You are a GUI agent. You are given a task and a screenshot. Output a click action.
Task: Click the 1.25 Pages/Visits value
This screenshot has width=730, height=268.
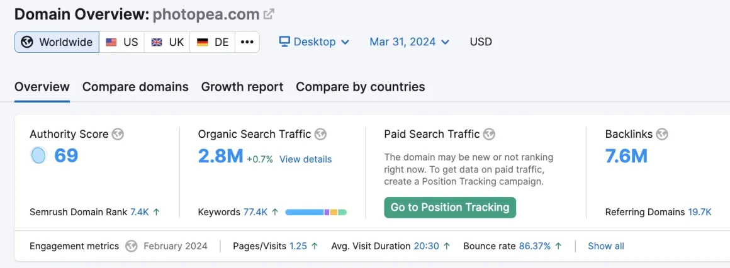click(298, 246)
